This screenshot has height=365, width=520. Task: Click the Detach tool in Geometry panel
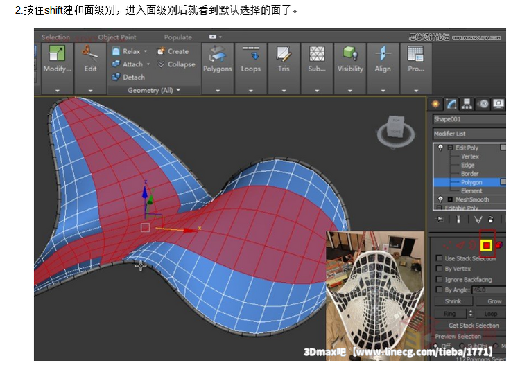[x=128, y=77]
